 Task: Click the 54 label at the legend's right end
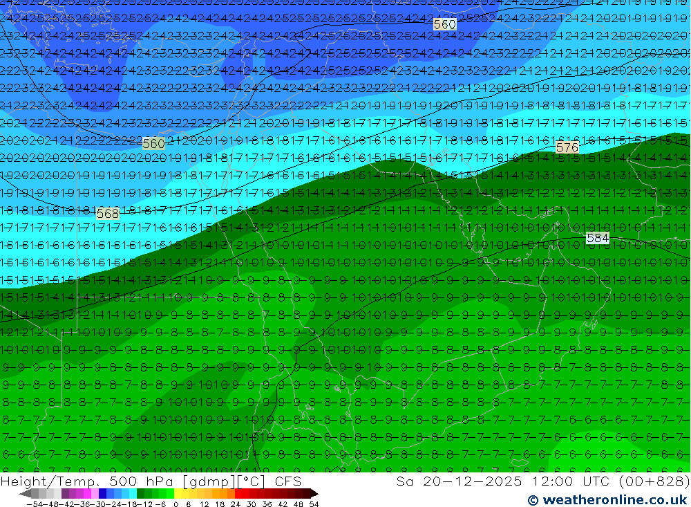point(314,504)
